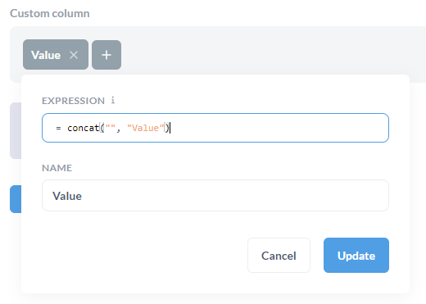Image resolution: width=426 pixels, height=304 pixels.
Task: Remove the Value custom column with the X
Action: click(x=74, y=55)
